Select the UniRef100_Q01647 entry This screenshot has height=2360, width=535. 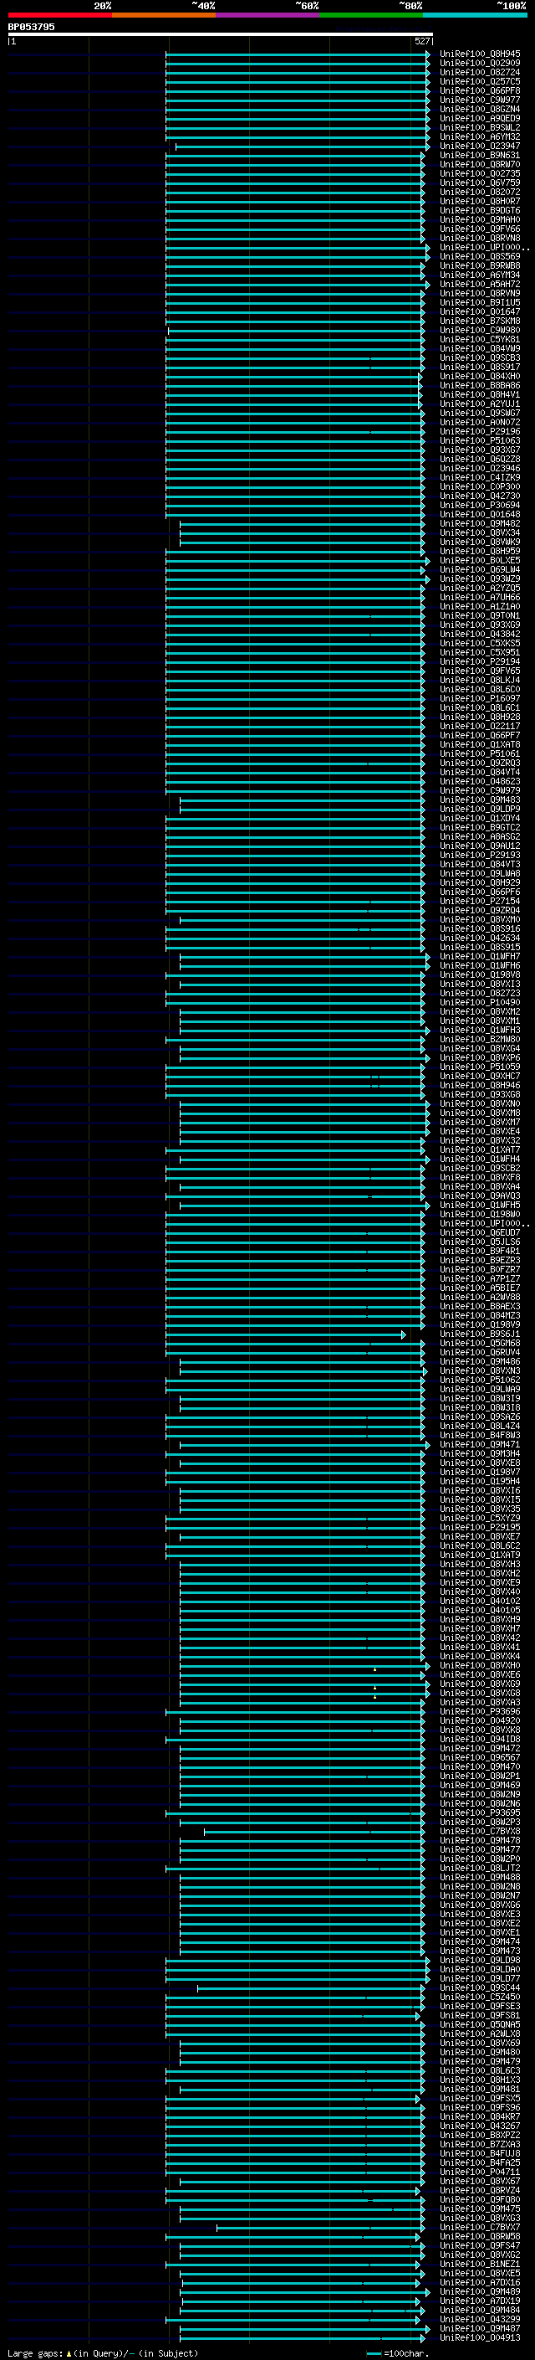480,311
